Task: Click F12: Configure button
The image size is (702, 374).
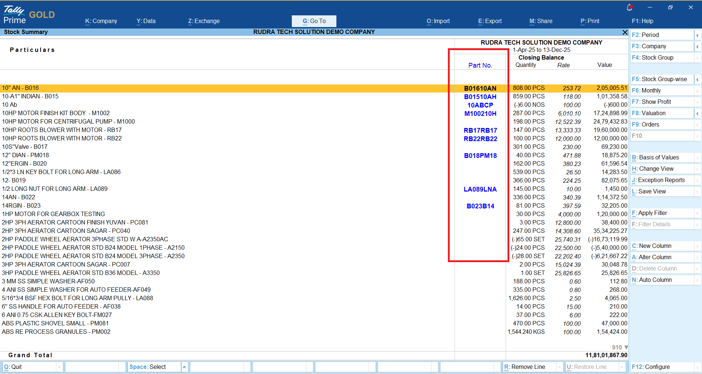Action: pyautogui.click(x=662, y=367)
